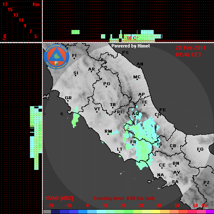The width and height of the screenshot is (214, 214).
Task: Click the -10 C° isotherm label
Action: (131, 38)
